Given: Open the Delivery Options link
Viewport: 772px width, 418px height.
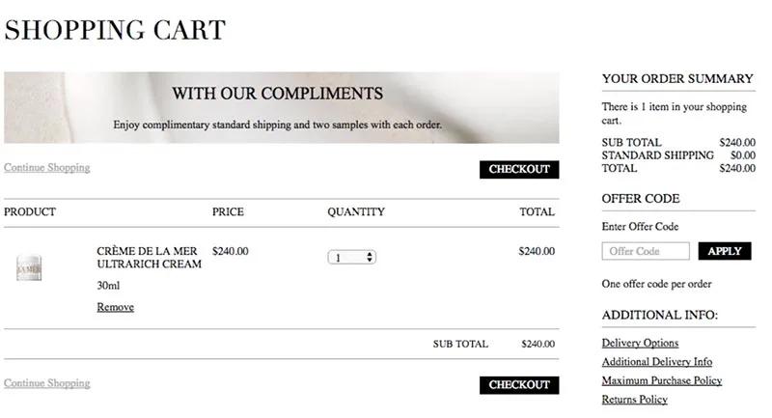Looking at the screenshot, I should (x=640, y=343).
